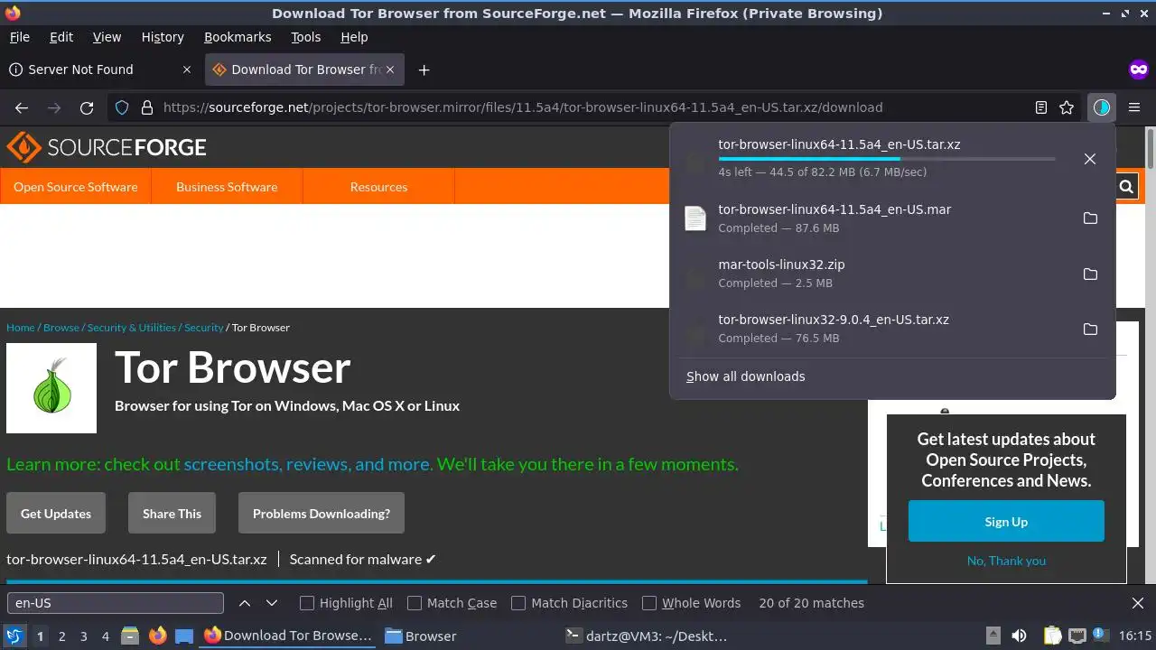Open Home breadcrumb link
Screen dimensions: 1156x650
pyautogui.click(x=21, y=328)
